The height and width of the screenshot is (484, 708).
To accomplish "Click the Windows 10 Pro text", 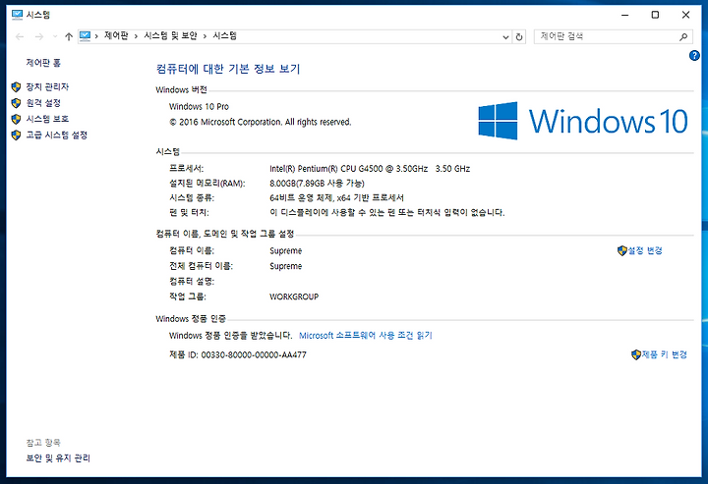I will 199,106.
